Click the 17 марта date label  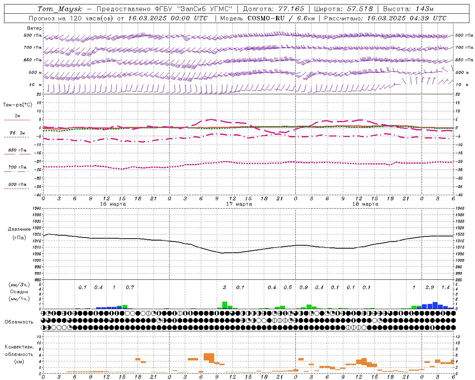point(239,204)
